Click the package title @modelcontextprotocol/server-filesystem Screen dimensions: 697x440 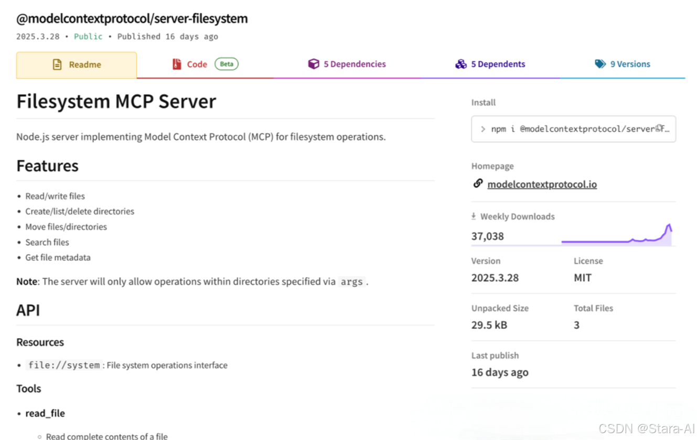tap(132, 19)
